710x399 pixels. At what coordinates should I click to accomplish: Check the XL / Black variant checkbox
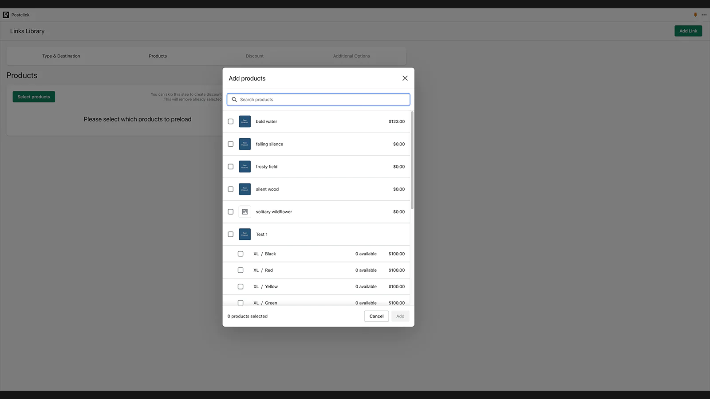(x=241, y=254)
